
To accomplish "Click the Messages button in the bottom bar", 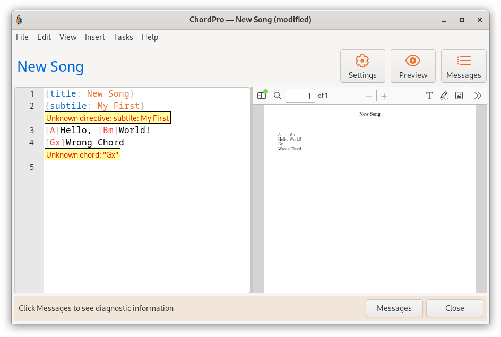I will coord(394,308).
